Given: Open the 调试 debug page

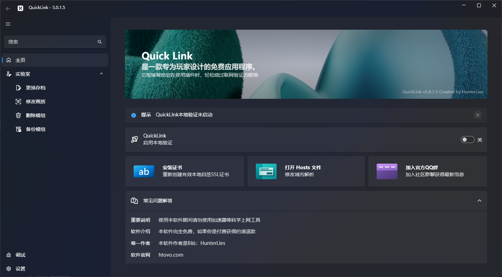Looking at the screenshot, I should (55, 255).
